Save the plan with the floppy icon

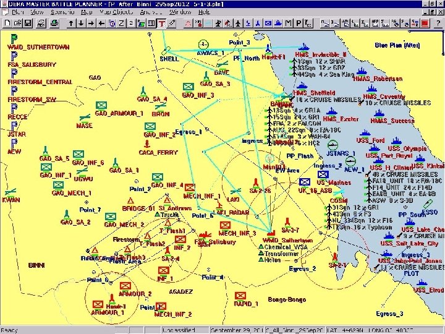click(28, 23)
